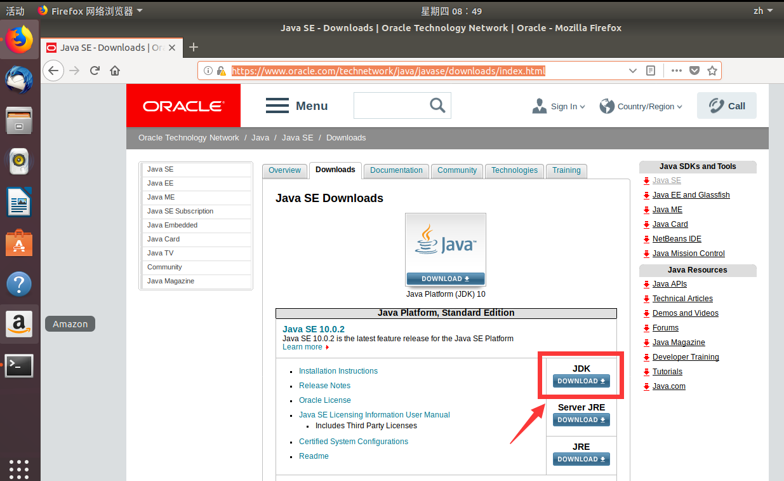Click the JRE Download button
This screenshot has height=481, width=784.
point(581,459)
